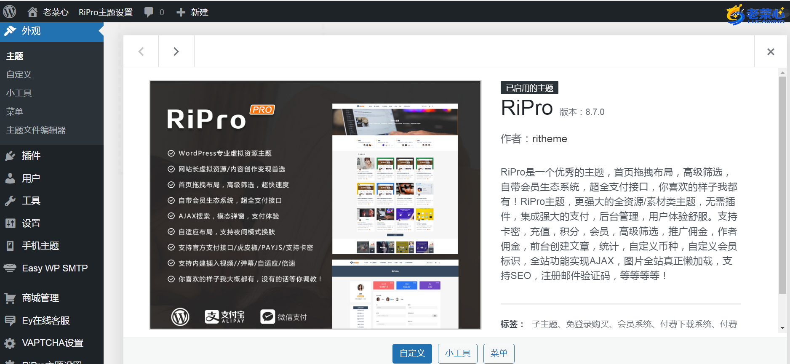
Task: Open RiPro主题设置 in the admin bar
Action: click(106, 12)
